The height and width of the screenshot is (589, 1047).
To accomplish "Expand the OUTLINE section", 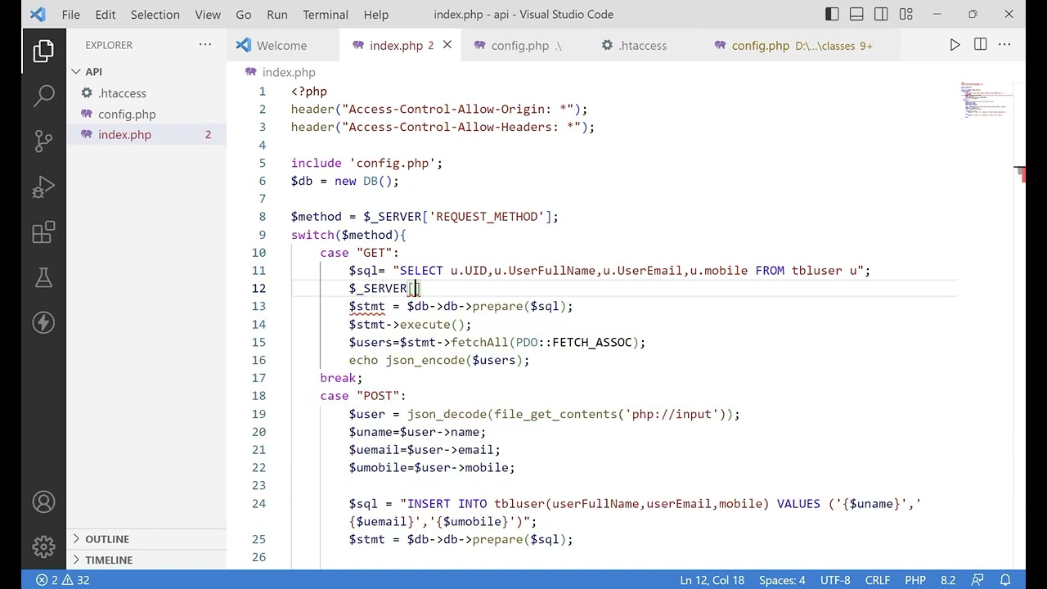I will click(x=107, y=539).
